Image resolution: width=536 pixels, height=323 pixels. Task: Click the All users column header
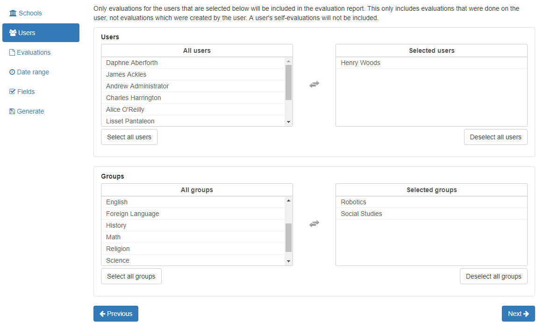point(197,50)
